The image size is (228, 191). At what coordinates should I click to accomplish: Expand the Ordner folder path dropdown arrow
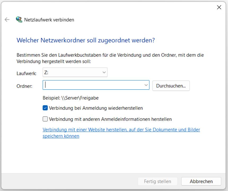coord(146,85)
